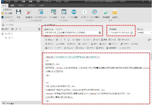
Task: Click the サイト確認 www globe icon
Action: pos(74,12)
